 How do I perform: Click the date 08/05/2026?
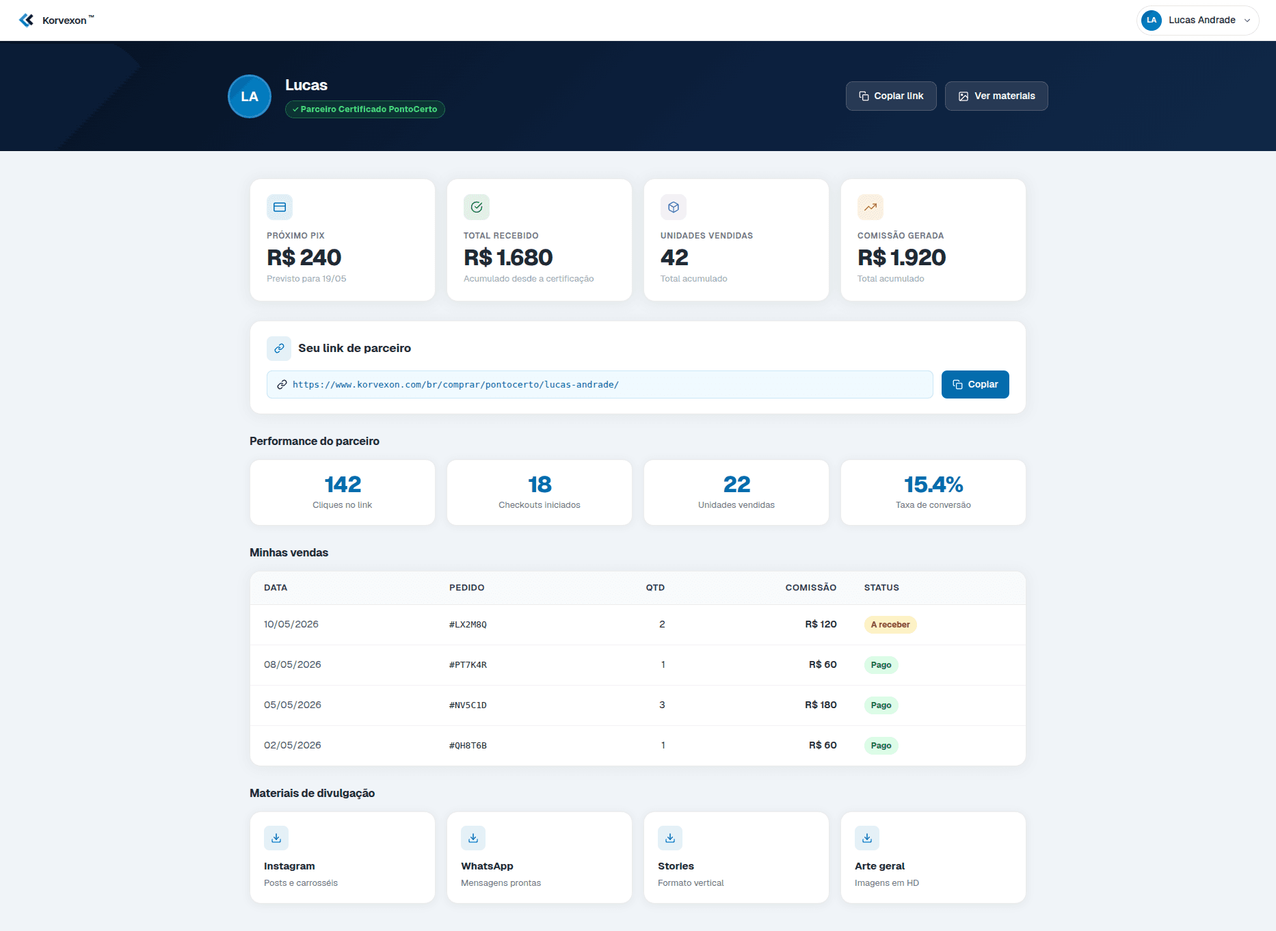293,664
